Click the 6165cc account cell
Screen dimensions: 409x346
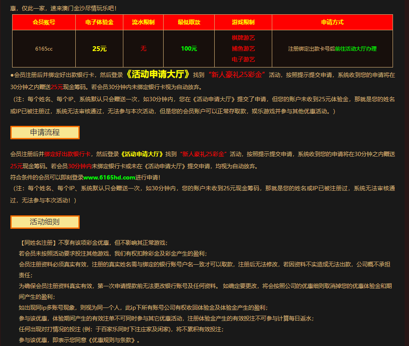click(44, 49)
